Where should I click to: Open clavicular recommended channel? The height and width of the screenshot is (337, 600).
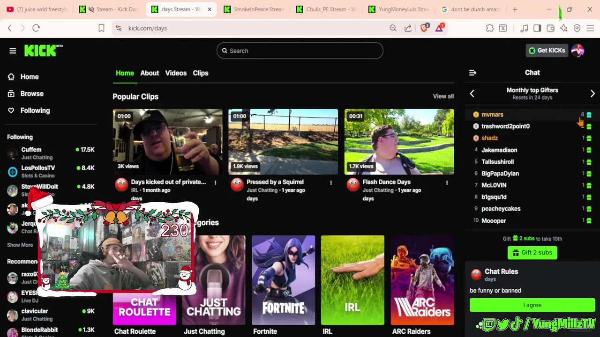point(51,315)
